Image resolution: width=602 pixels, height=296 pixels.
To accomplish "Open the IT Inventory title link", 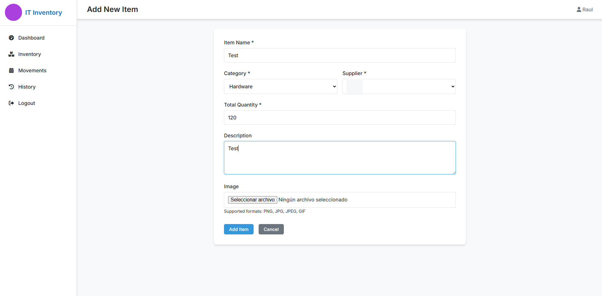I will click(43, 13).
